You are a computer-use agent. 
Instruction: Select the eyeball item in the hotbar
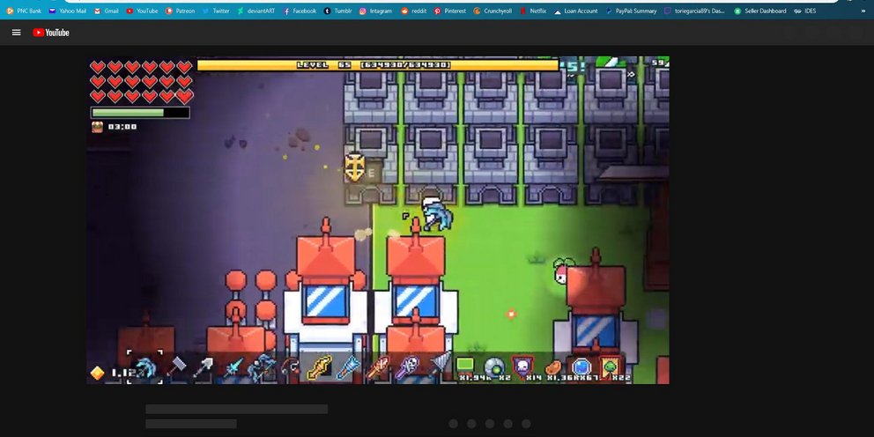tap(494, 367)
